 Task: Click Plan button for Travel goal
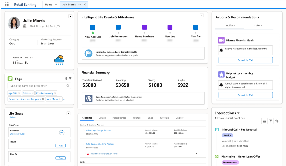[x=61, y=146]
